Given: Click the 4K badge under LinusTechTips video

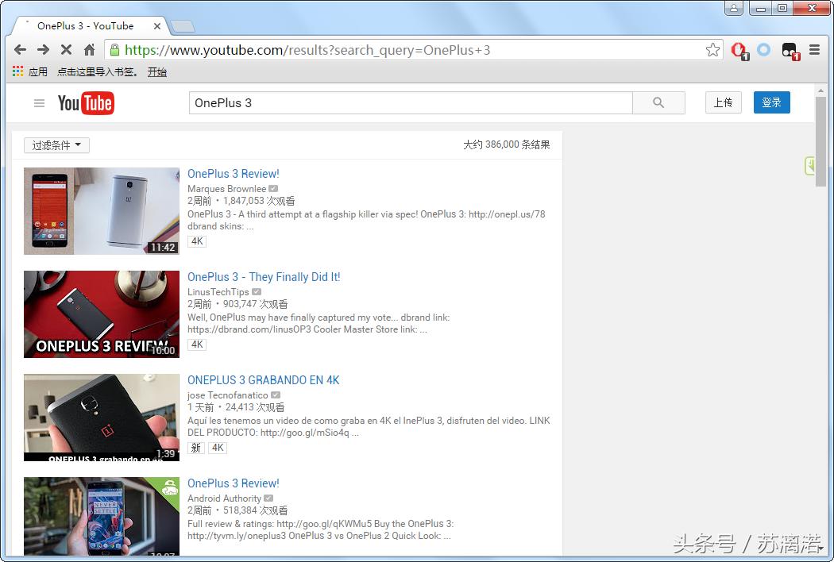Looking at the screenshot, I should click(x=197, y=345).
